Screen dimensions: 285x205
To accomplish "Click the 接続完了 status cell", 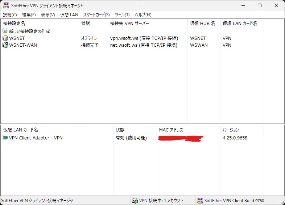I will [x=90, y=45].
